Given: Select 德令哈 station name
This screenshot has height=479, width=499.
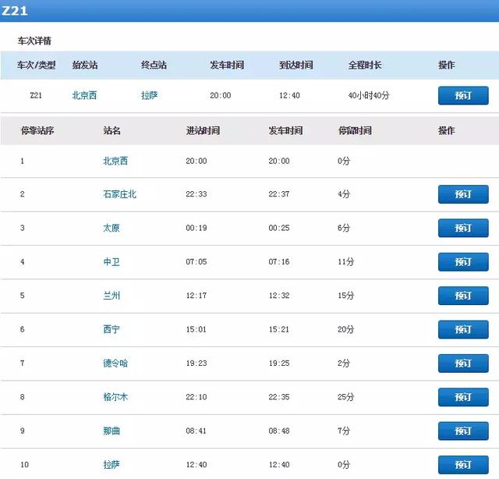Looking at the screenshot, I should [115, 364].
